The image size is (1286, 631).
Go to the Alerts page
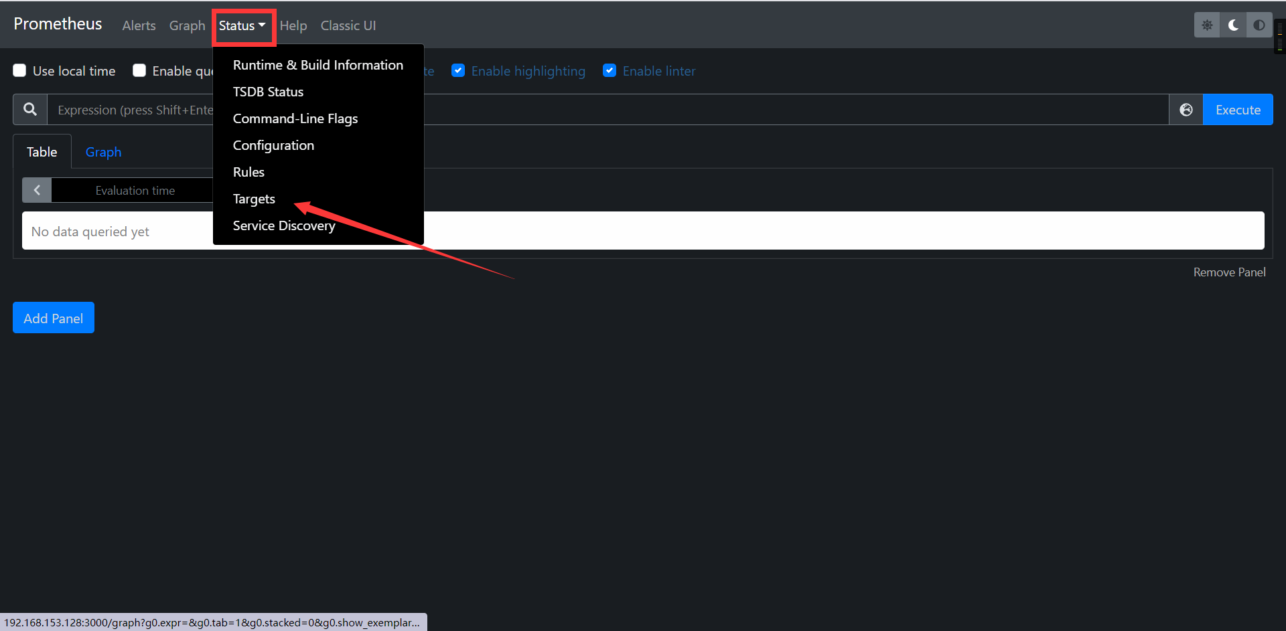(139, 25)
